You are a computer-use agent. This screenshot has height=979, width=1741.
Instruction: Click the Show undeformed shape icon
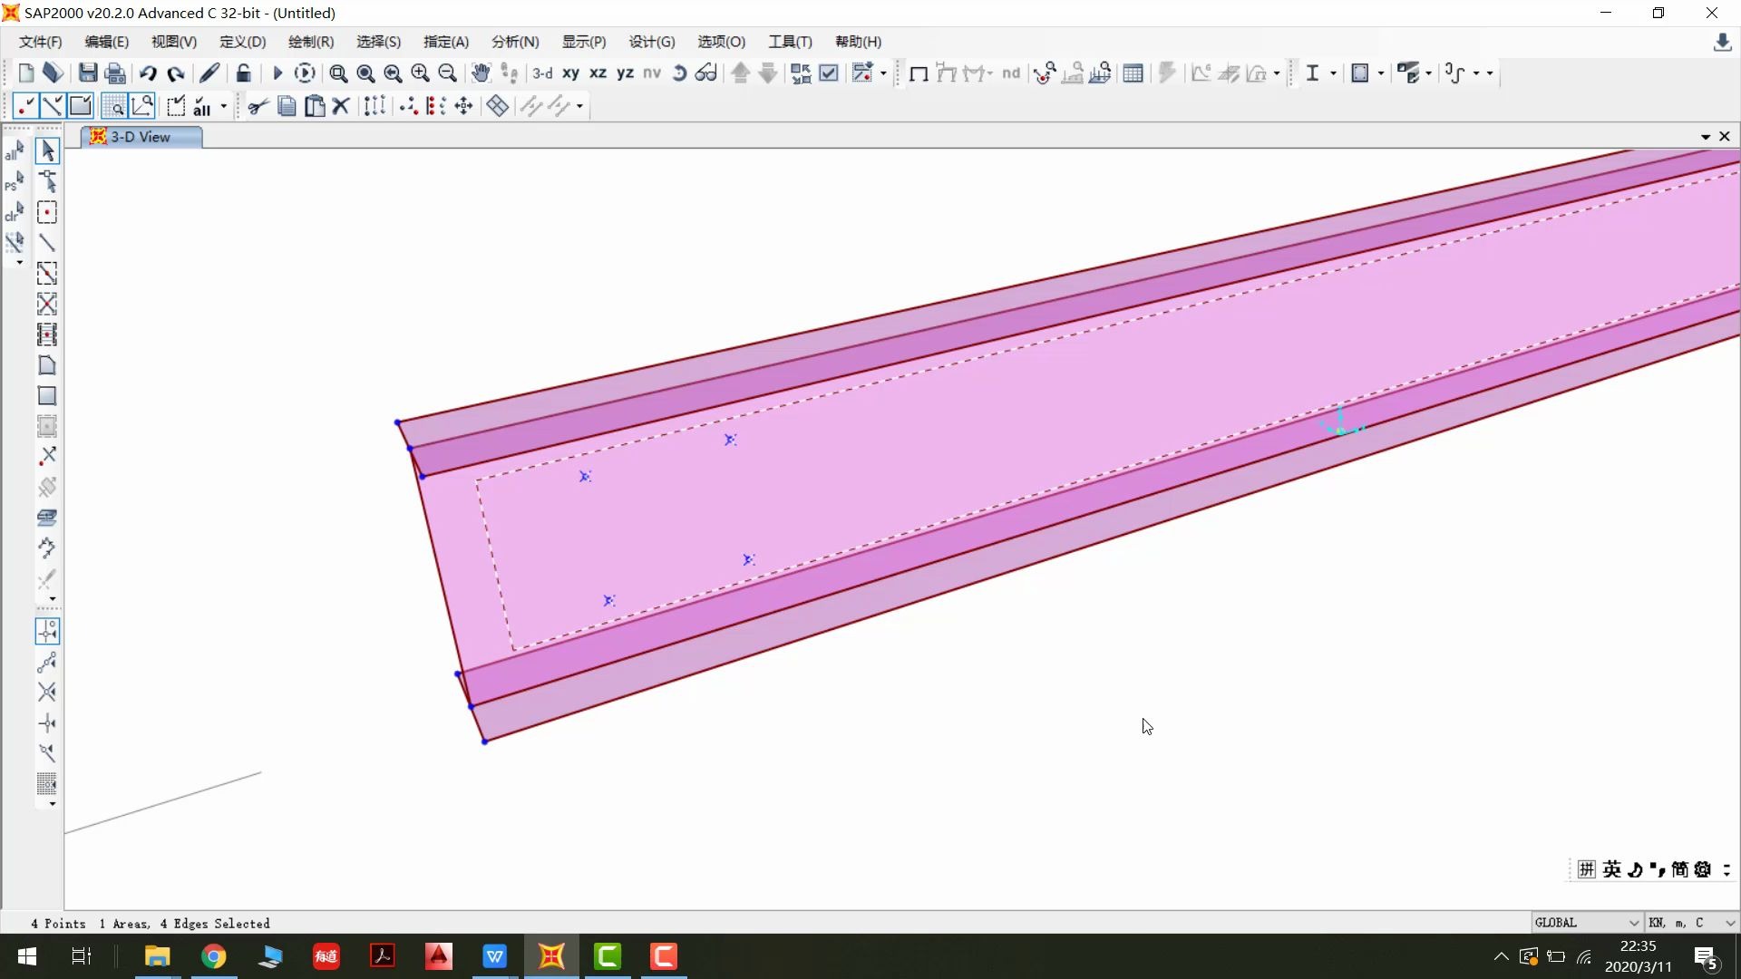pyautogui.click(x=918, y=73)
